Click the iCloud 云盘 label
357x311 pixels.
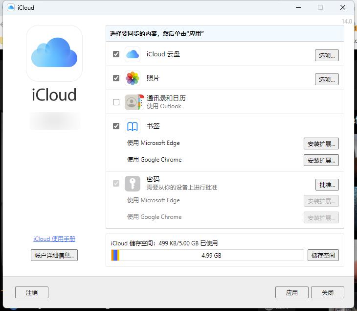163,54
